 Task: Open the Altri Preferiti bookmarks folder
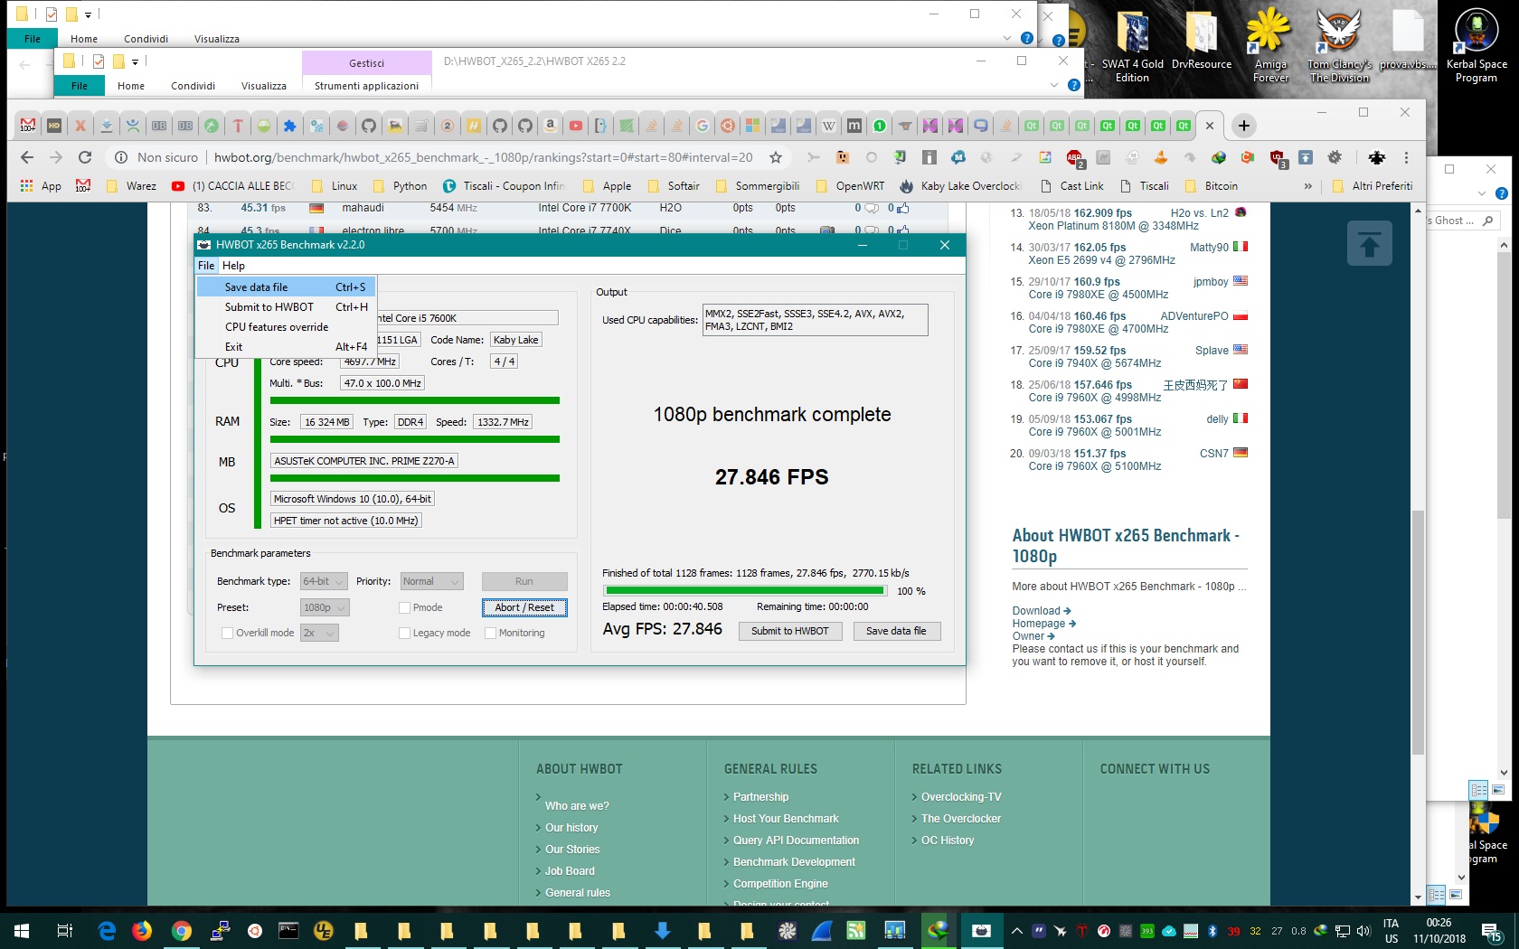1373,186
